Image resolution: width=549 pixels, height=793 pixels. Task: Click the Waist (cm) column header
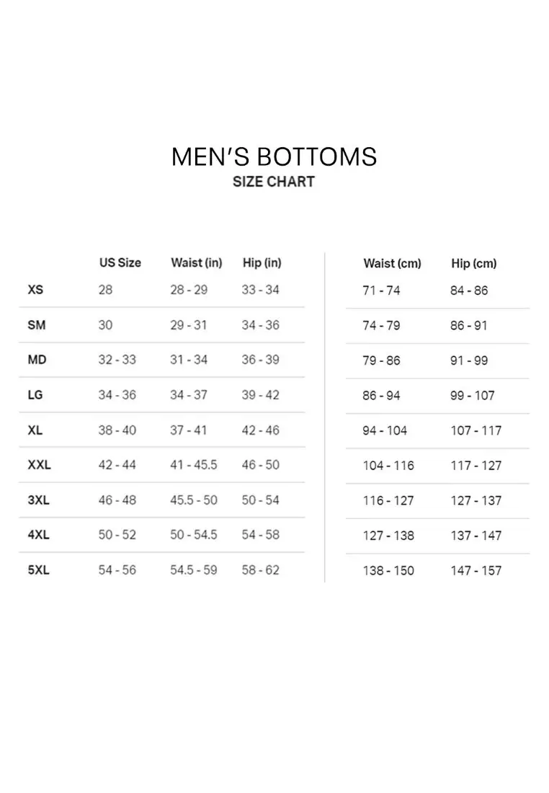point(392,263)
